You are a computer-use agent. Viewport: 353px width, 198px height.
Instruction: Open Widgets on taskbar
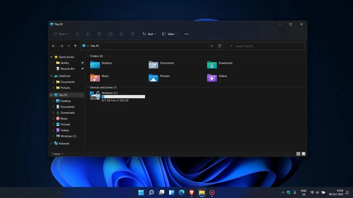click(172, 193)
